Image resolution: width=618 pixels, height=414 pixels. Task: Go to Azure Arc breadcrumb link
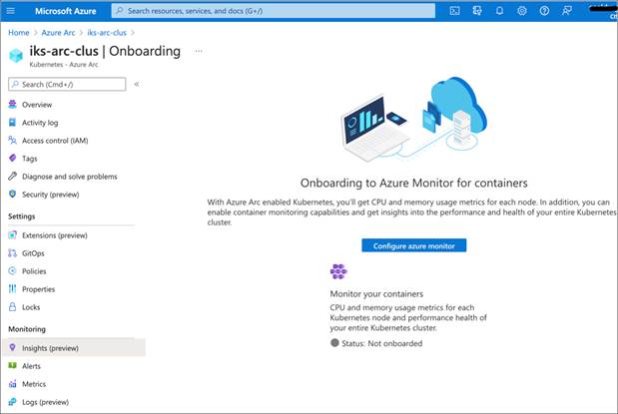pos(58,33)
